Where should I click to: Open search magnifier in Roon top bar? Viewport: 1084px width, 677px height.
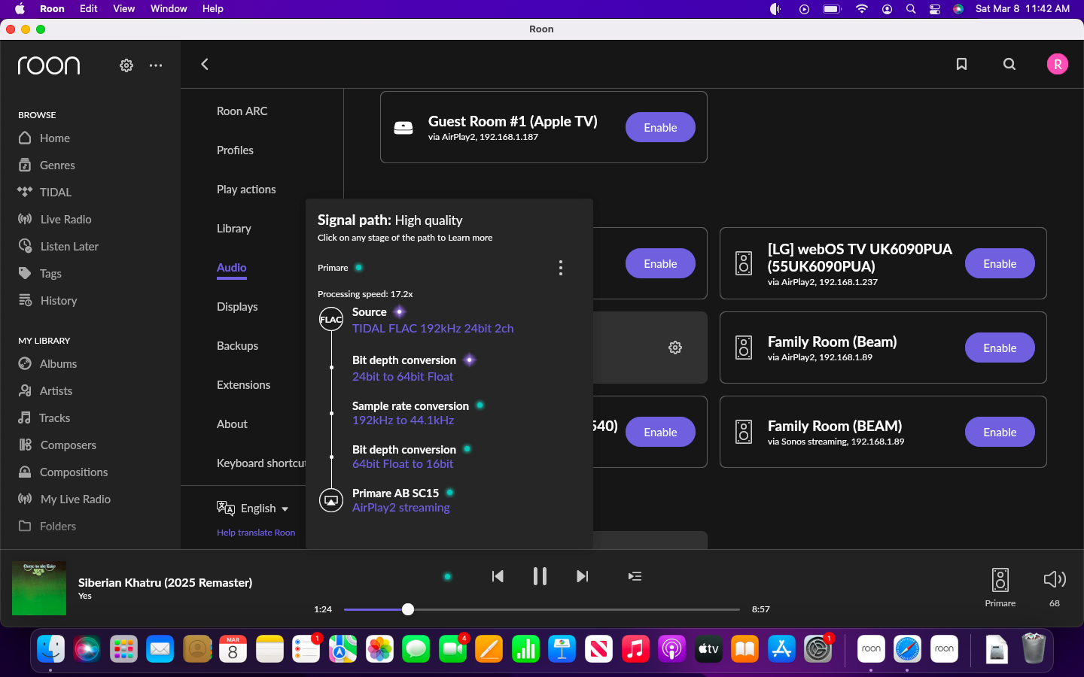1009,64
